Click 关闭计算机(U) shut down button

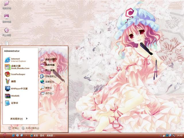30,128
